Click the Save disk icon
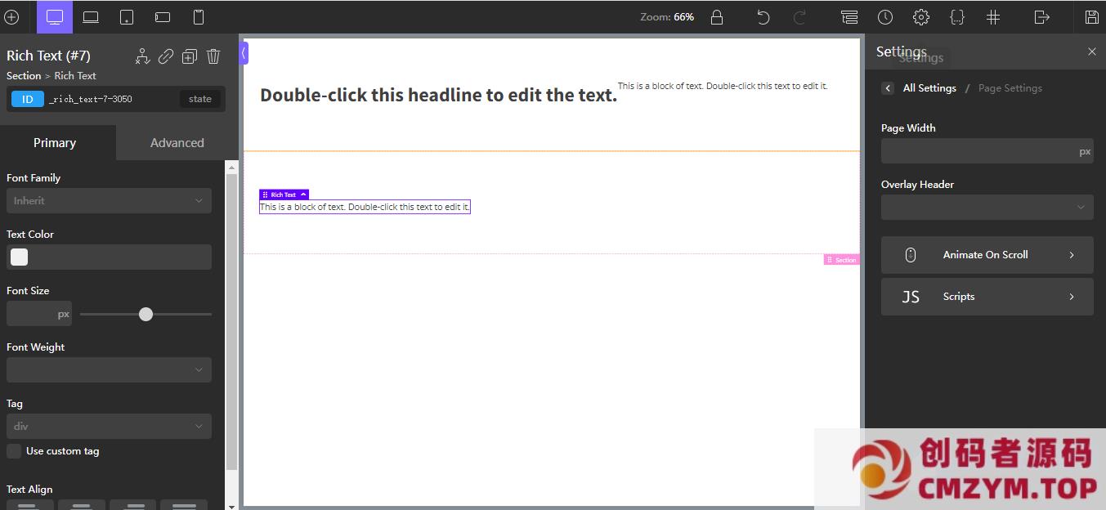 [x=1091, y=17]
